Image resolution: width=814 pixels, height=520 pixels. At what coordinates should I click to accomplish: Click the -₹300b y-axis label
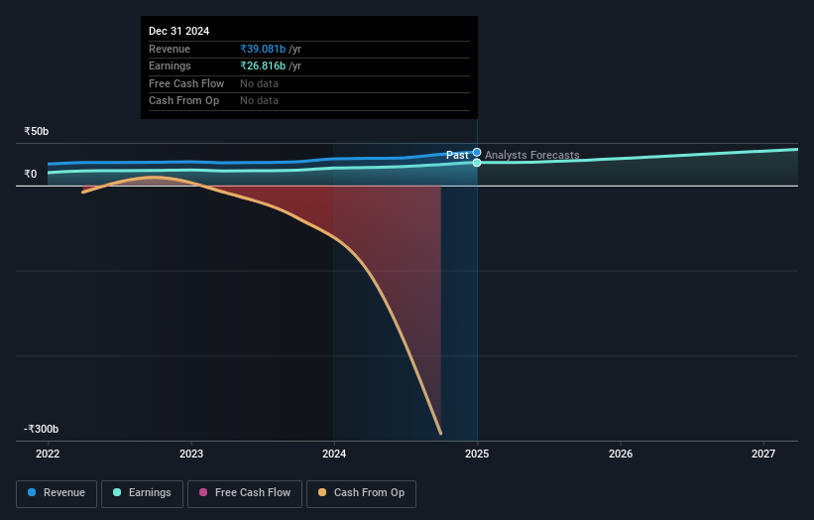click(x=41, y=429)
